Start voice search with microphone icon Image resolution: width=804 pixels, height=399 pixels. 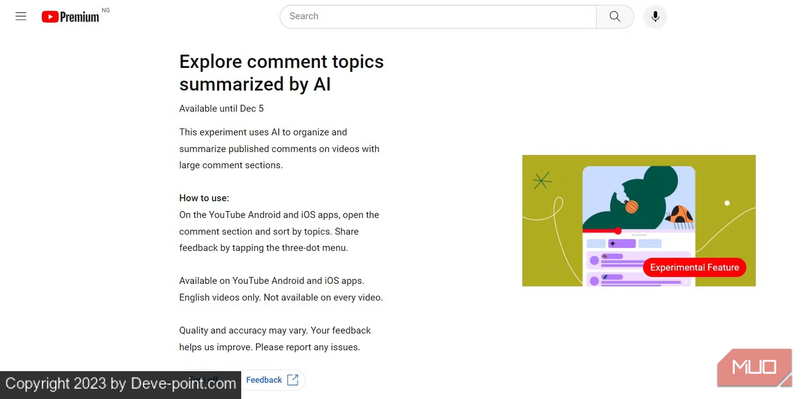tap(655, 17)
